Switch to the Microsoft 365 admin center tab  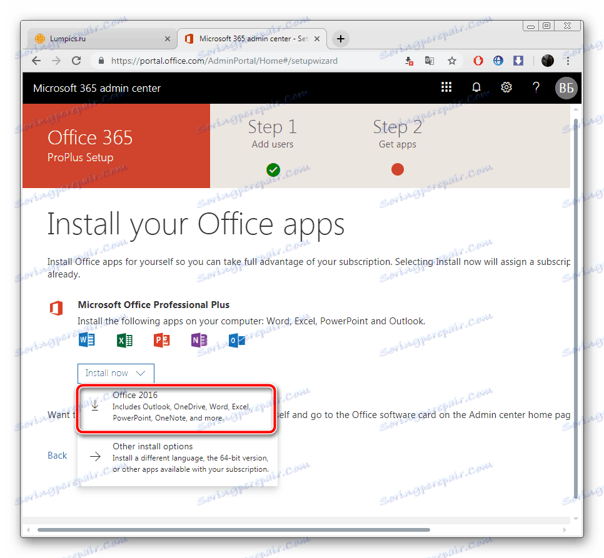tap(251, 39)
